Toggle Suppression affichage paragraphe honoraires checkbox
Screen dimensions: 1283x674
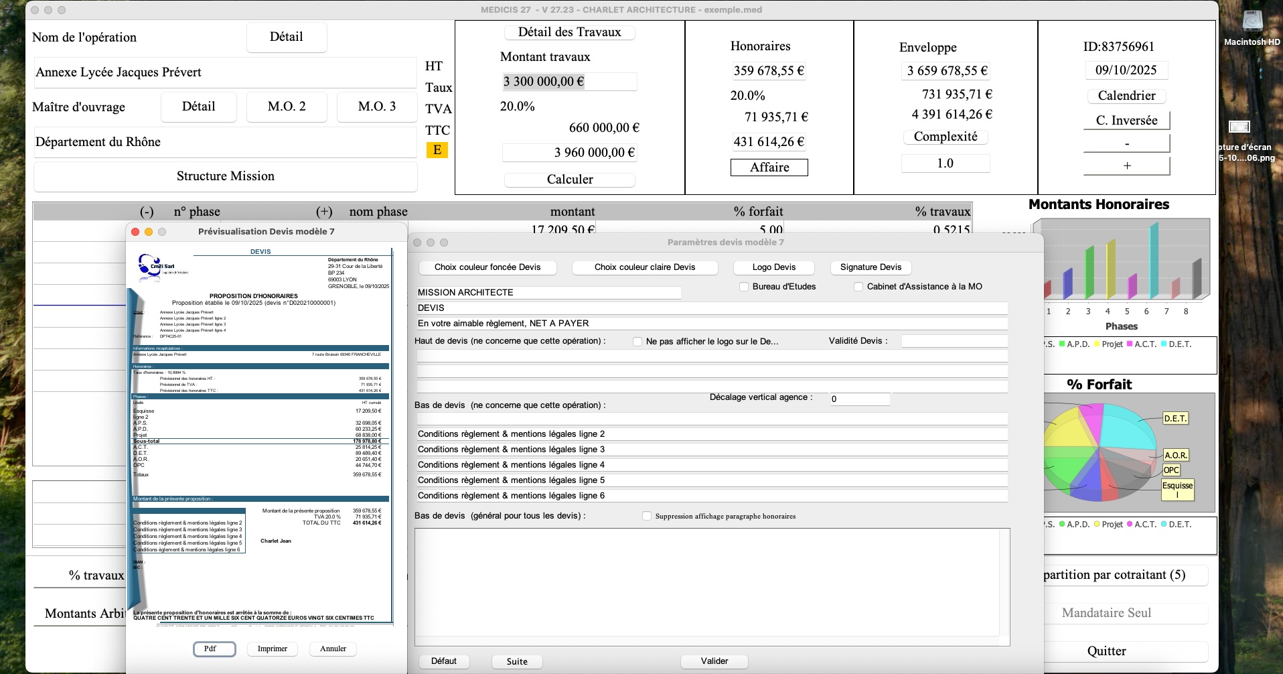[x=647, y=516]
